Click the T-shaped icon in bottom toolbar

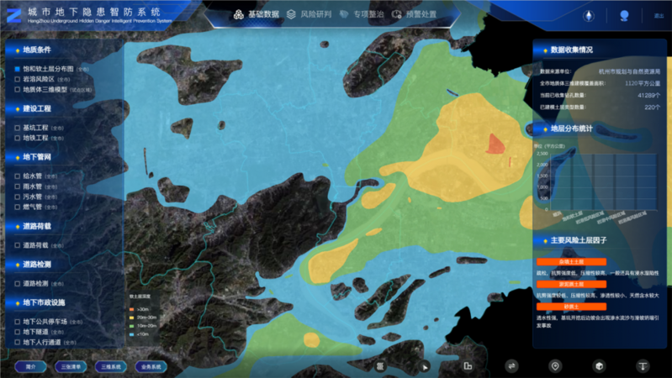643,366
